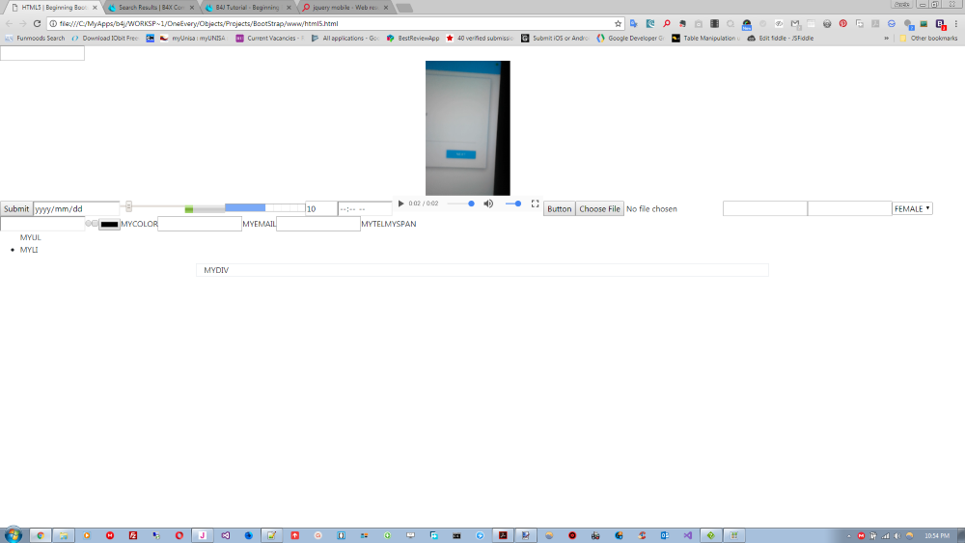Screen dimensions: 965x543
Task: Click the taskbar clock showing 10:54 PM
Action: 937,535
